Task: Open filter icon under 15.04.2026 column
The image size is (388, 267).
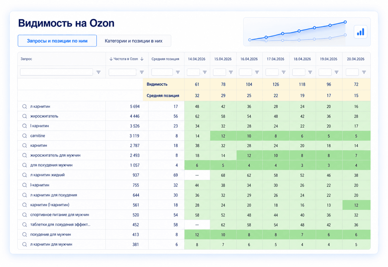Action: point(231,72)
